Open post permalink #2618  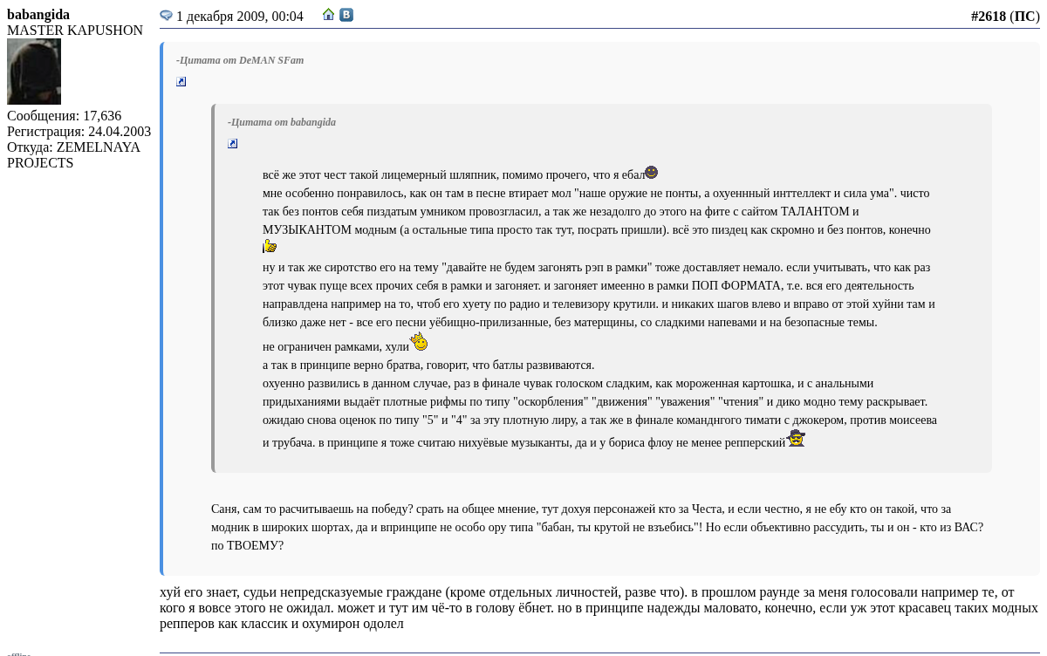tap(988, 17)
